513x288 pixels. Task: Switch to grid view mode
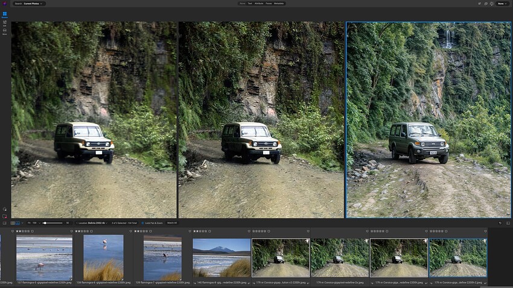click(13, 223)
